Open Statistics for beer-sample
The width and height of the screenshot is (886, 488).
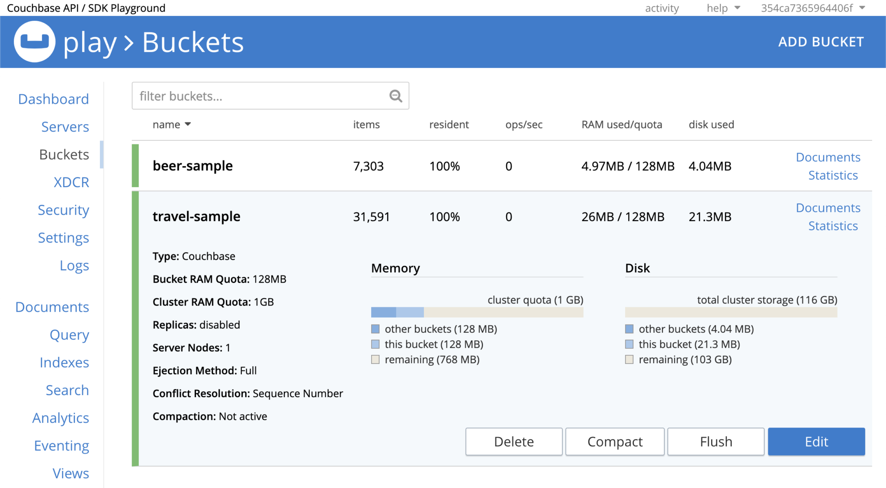[833, 175]
